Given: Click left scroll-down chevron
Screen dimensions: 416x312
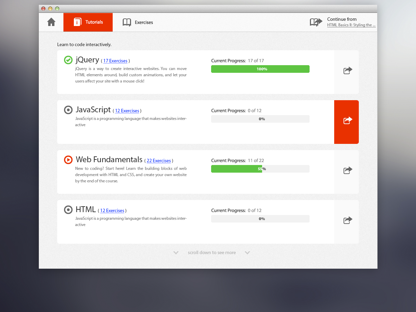Looking at the screenshot, I should coord(176,253).
